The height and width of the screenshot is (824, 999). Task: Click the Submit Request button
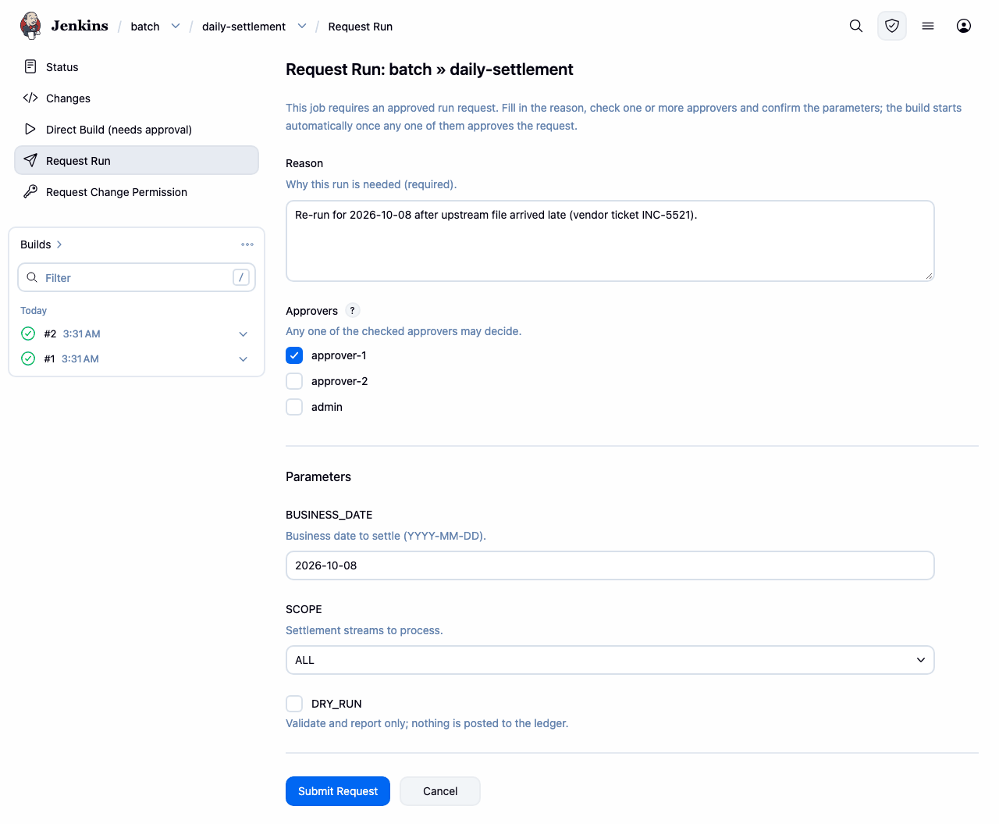point(338,791)
